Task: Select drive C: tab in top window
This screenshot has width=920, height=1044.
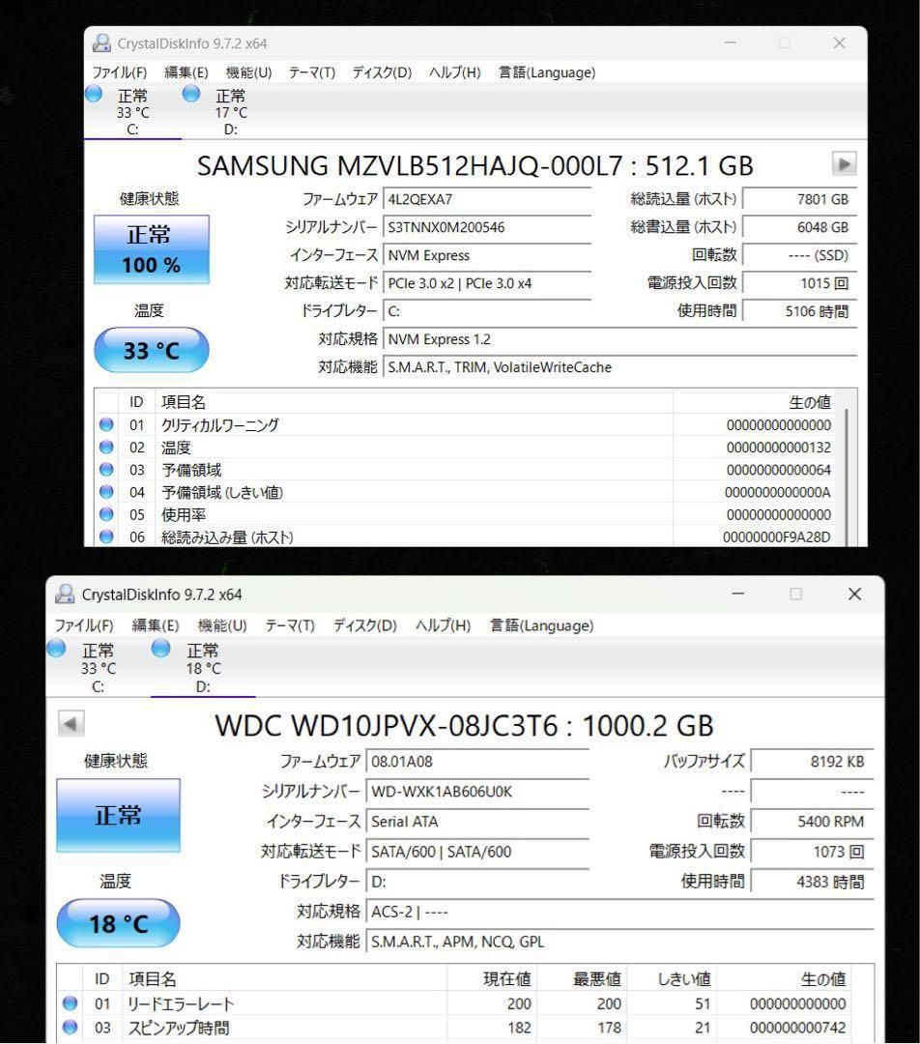Action: pyautogui.click(x=132, y=111)
